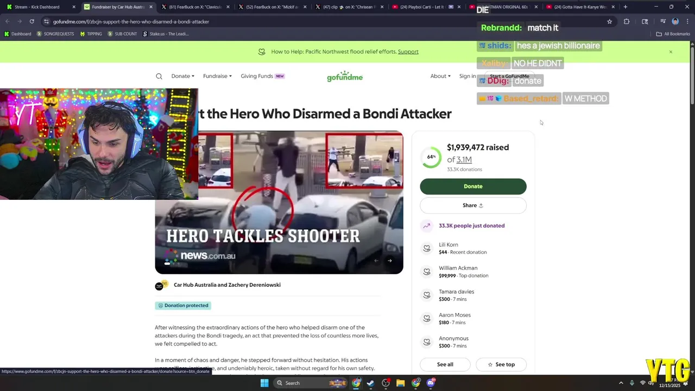Show next image in the fundraiser carousel

tap(389, 261)
